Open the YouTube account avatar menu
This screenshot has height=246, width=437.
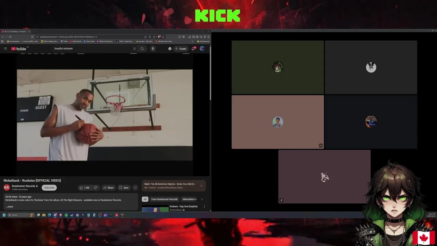coord(202,49)
